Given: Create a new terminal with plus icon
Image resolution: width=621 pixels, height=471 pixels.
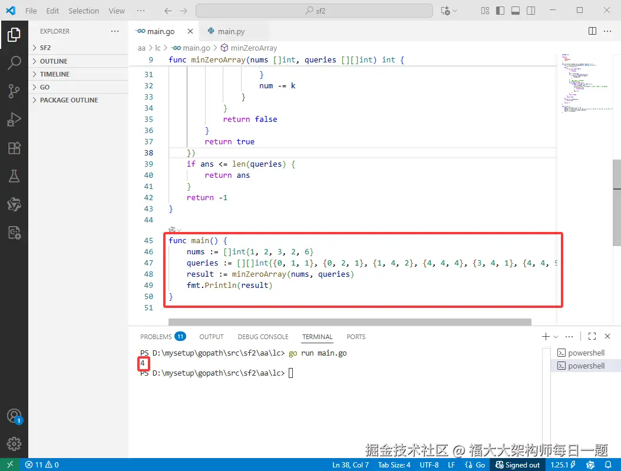Looking at the screenshot, I should click(x=546, y=336).
